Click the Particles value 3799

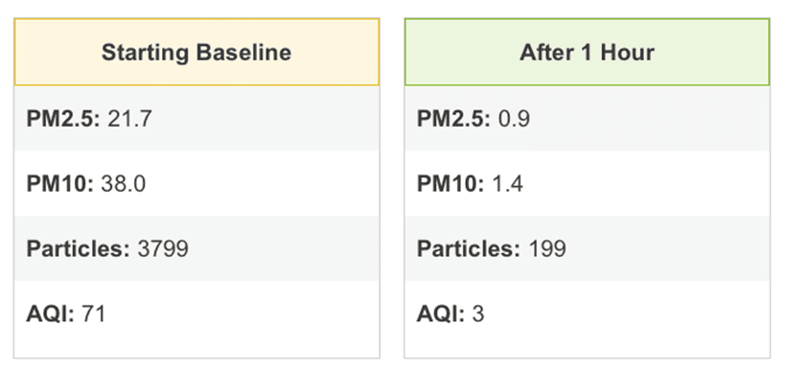pos(163,249)
